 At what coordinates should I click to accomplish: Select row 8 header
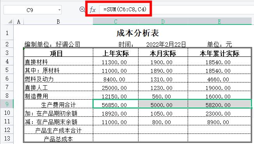click(7, 95)
